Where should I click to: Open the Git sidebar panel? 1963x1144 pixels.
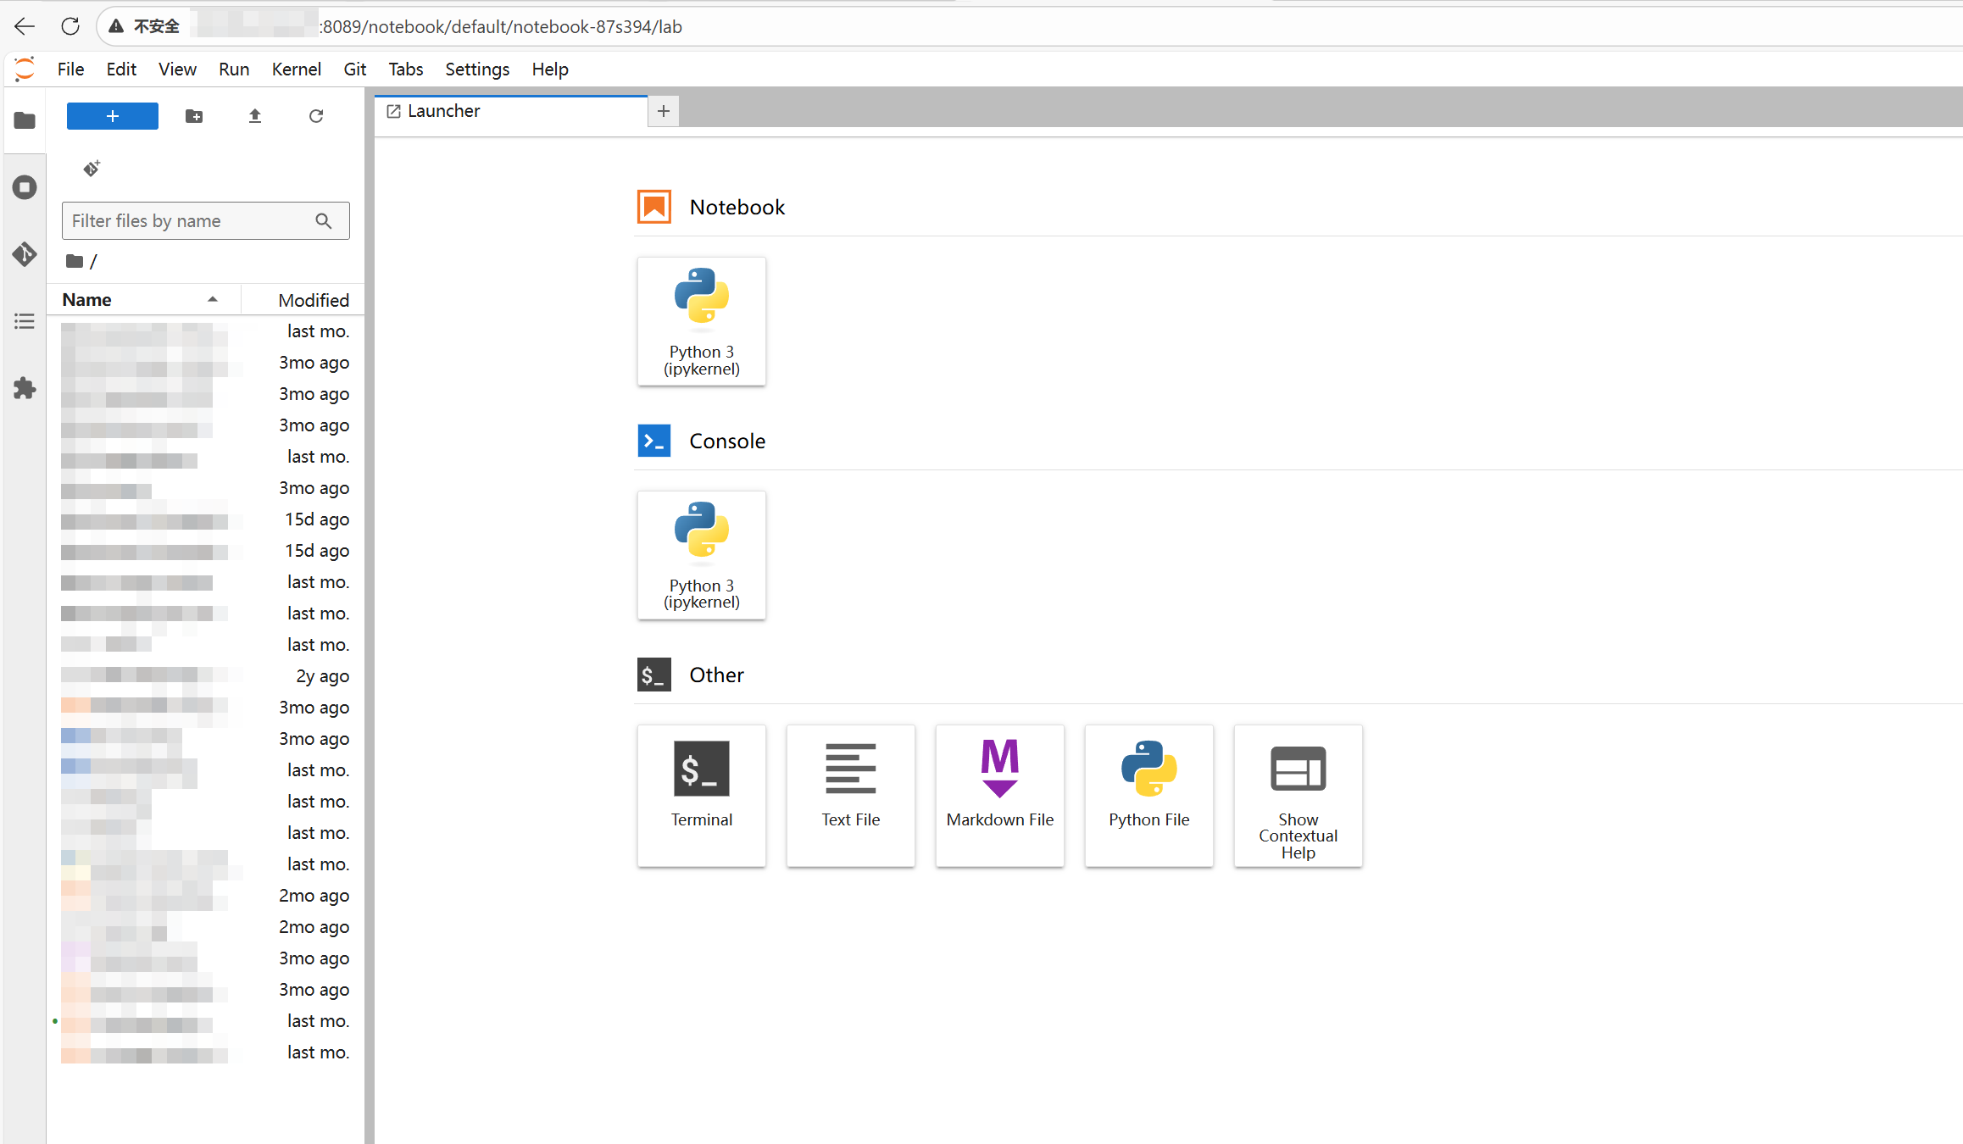pos(25,253)
